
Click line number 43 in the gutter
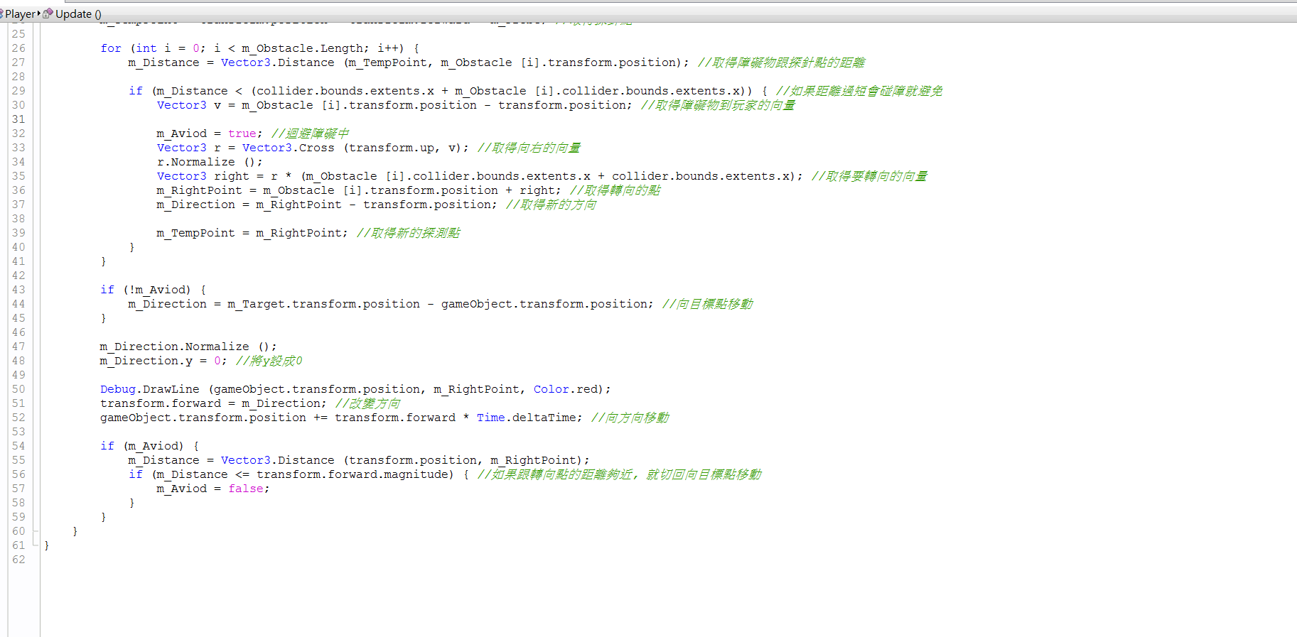click(18, 290)
